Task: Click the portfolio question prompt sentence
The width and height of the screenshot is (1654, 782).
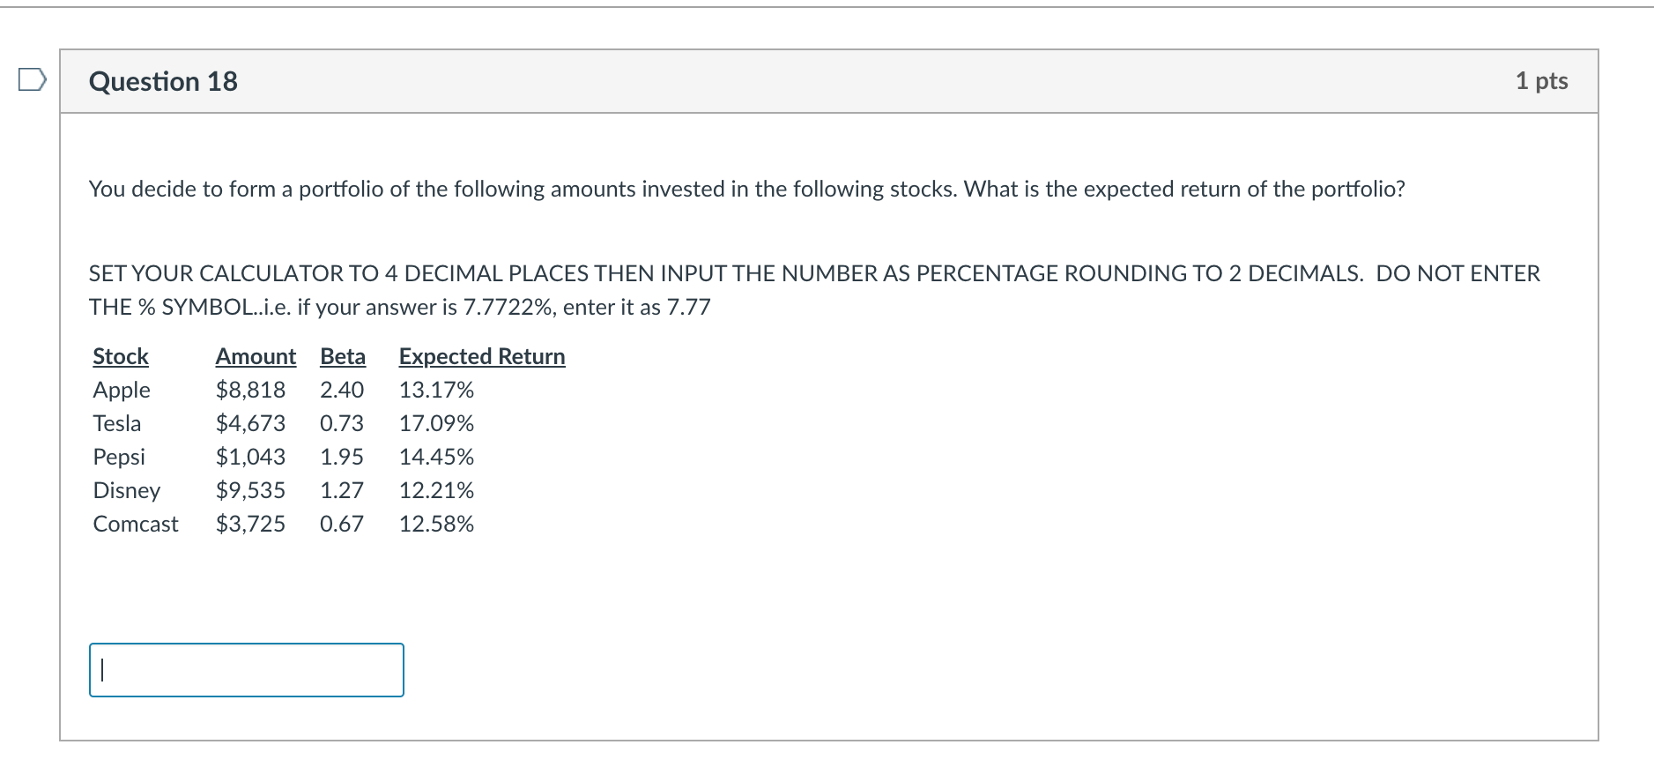Action: point(746,189)
